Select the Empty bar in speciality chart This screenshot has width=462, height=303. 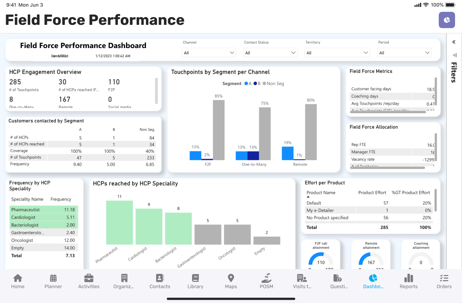[267, 241]
